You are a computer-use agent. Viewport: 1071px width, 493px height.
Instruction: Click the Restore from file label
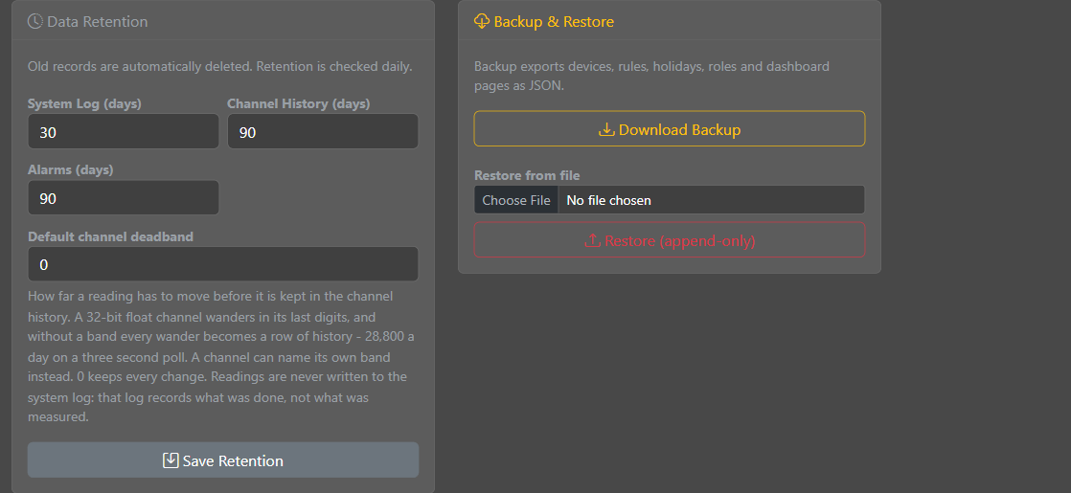pyautogui.click(x=527, y=175)
